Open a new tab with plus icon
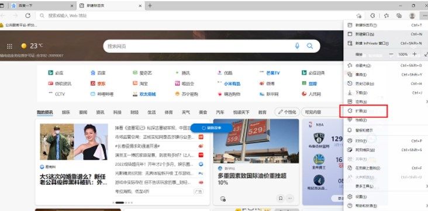This screenshot has height=211, width=428. point(150,5)
